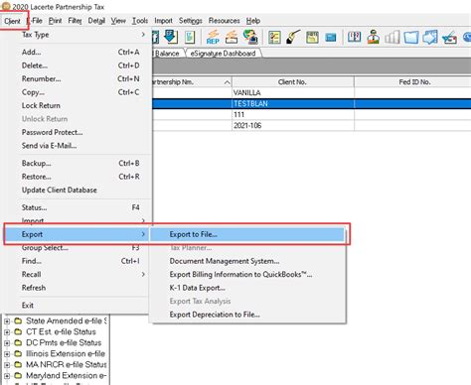Expand the State Amended e-file tree node

7,321
